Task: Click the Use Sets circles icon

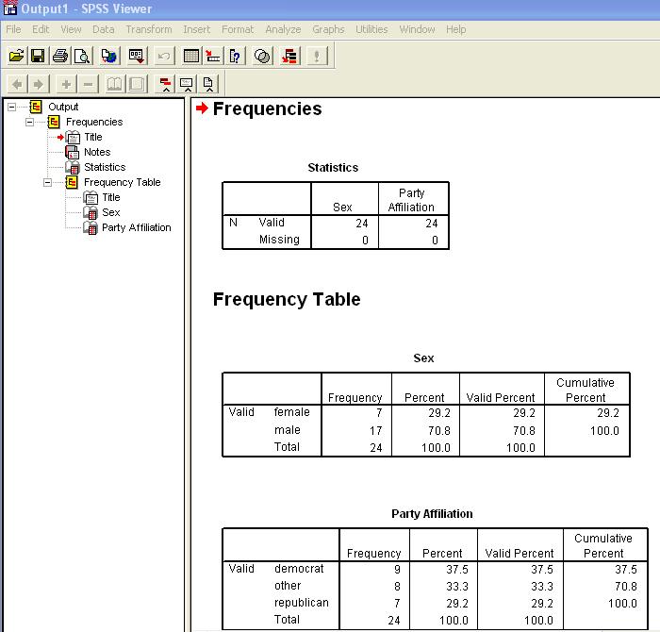Action: point(262,56)
